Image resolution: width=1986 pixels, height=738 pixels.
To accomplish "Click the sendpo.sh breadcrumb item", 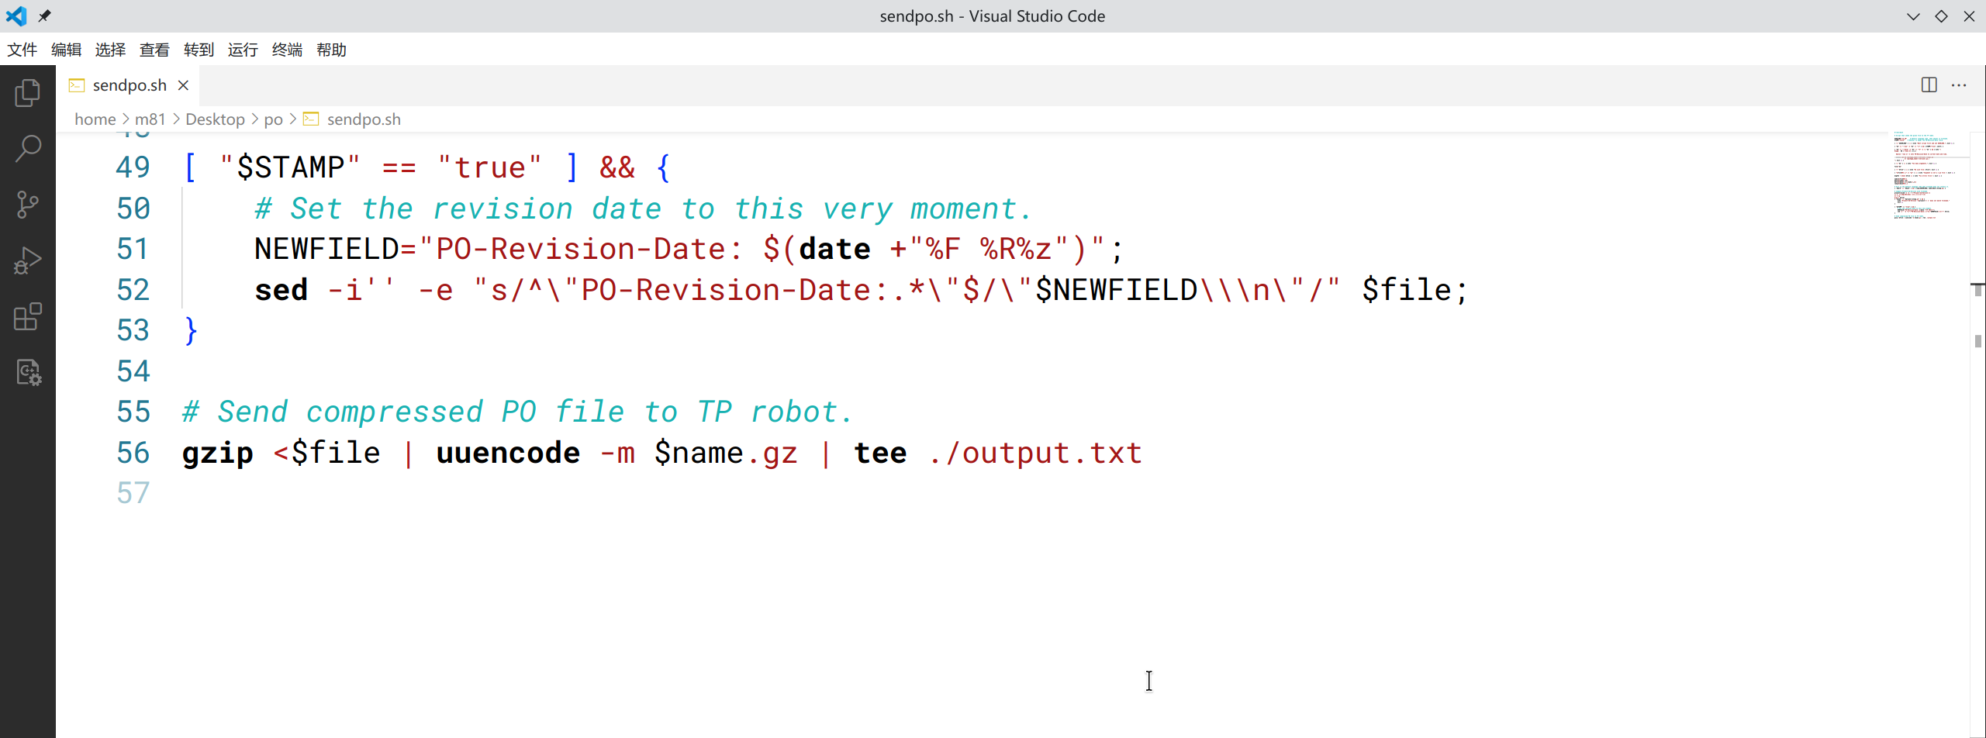I will point(363,119).
